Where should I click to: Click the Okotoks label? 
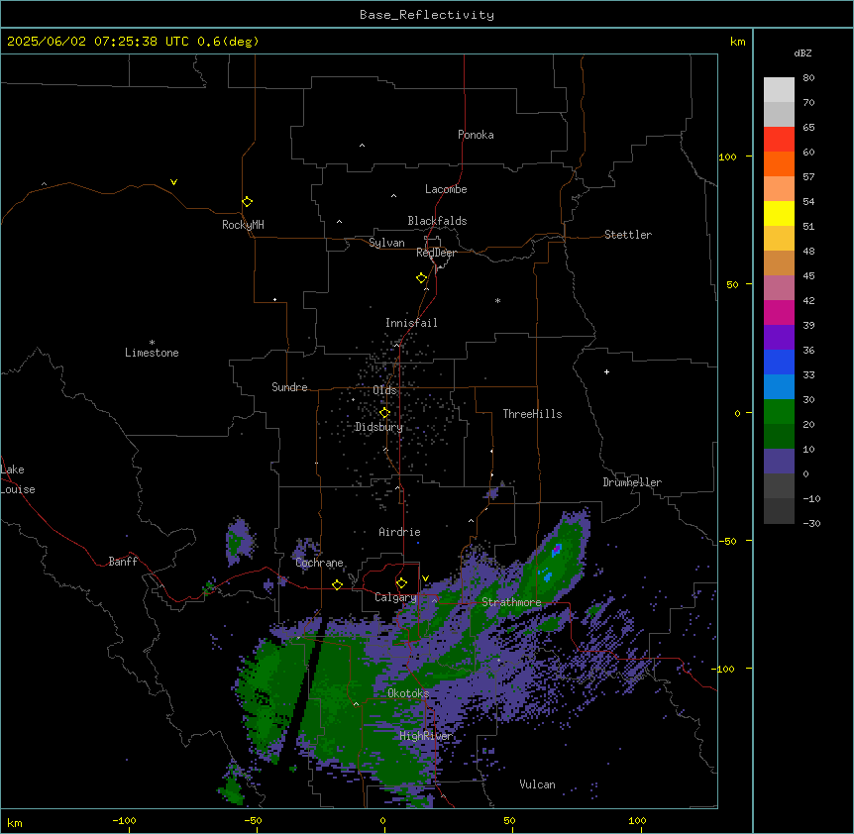[408, 693]
